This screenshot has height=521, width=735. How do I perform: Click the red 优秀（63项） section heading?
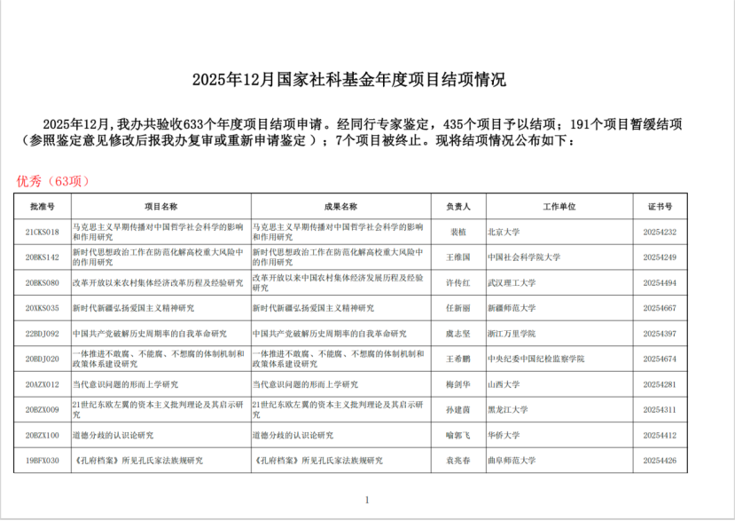click(x=53, y=181)
